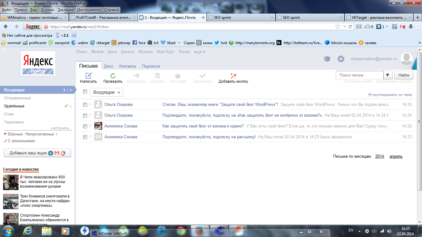Viewport: 422px width, 237px height.
Task: Click the volume icon in system tray
Action: (389, 231)
